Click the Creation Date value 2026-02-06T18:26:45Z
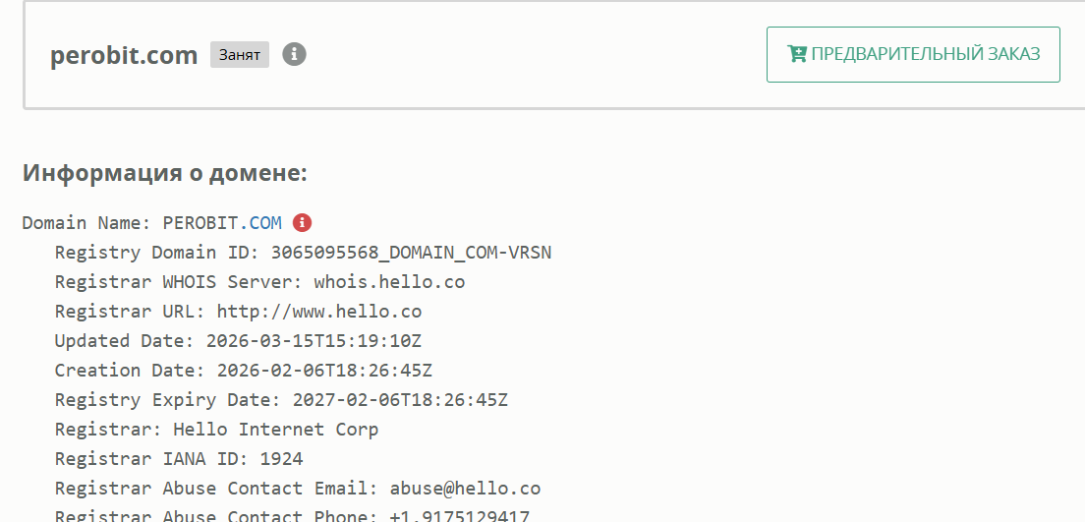Image resolution: width=1085 pixels, height=522 pixels. point(324,371)
